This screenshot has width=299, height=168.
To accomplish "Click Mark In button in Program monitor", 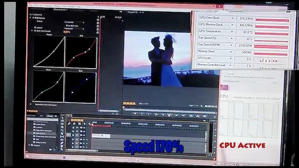I will (142, 114).
